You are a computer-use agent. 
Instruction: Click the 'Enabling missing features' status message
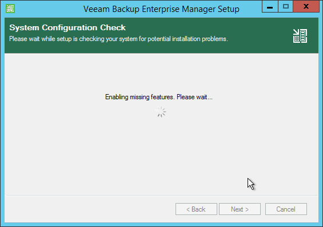pyautogui.click(x=158, y=97)
